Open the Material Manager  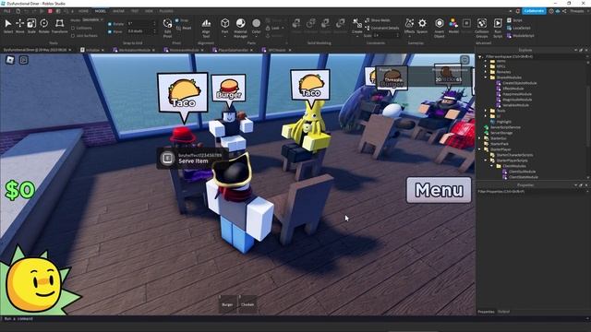(x=240, y=28)
